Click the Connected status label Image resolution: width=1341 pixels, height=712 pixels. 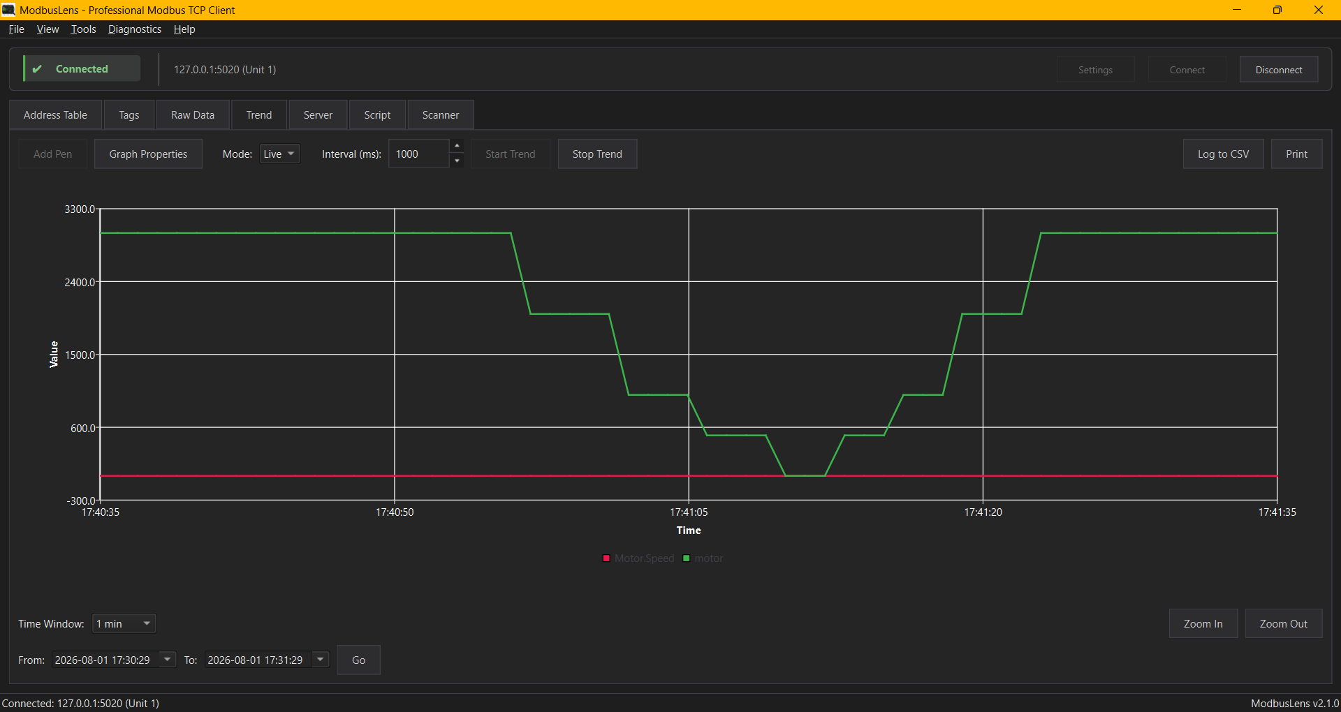click(82, 69)
